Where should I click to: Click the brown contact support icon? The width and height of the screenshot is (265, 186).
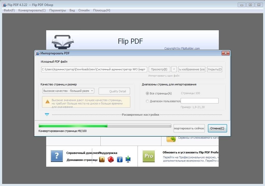(x=102, y=159)
